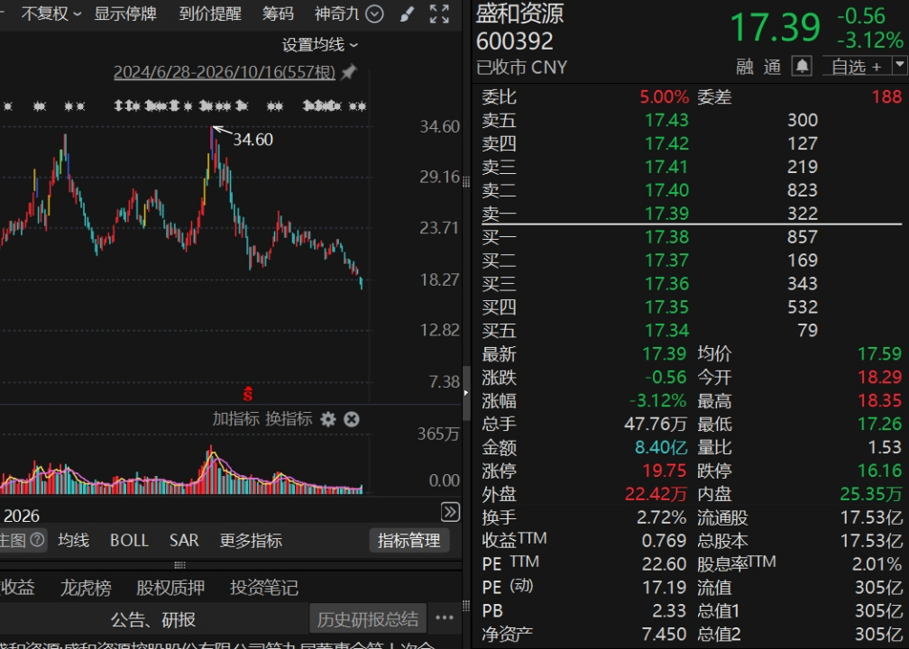
Task: Click the 通 connect tag
Action: (x=772, y=67)
